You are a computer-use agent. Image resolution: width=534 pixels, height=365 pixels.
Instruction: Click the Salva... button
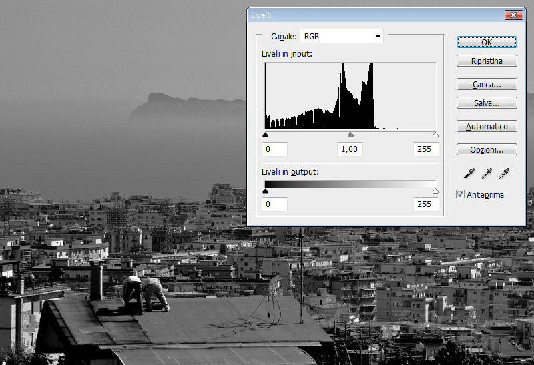(x=487, y=103)
